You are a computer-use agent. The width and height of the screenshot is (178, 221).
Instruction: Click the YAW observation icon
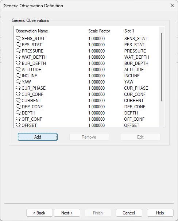coord(18,82)
